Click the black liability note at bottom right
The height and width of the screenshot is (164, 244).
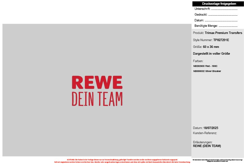point(218,161)
